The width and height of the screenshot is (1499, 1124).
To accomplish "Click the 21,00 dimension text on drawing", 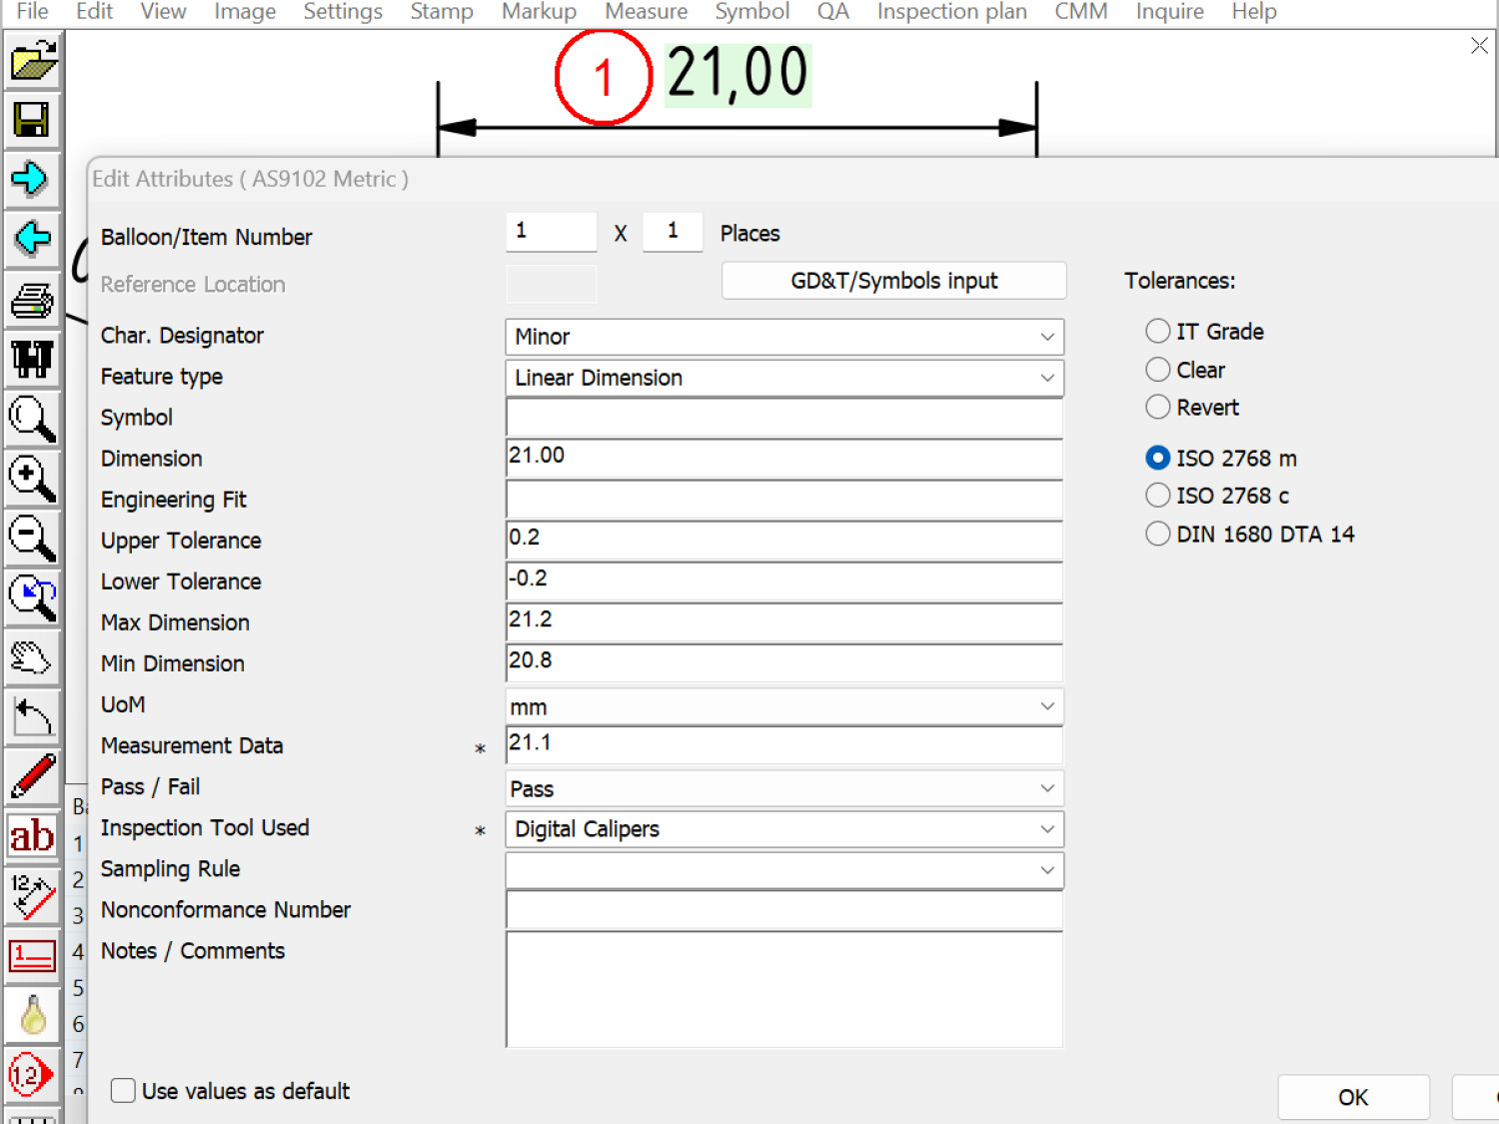I will (738, 73).
